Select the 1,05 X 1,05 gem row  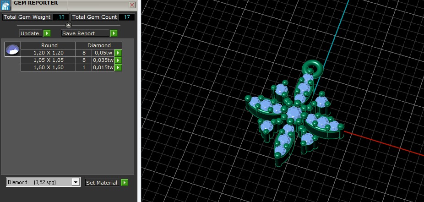coord(71,60)
